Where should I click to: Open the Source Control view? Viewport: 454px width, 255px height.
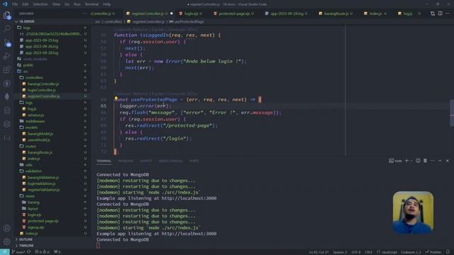[7, 42]
